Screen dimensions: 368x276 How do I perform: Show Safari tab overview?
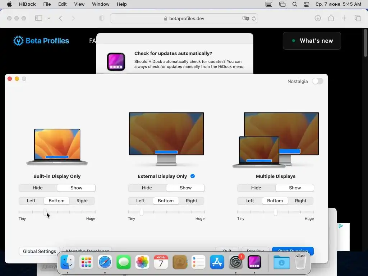point(358,18)
